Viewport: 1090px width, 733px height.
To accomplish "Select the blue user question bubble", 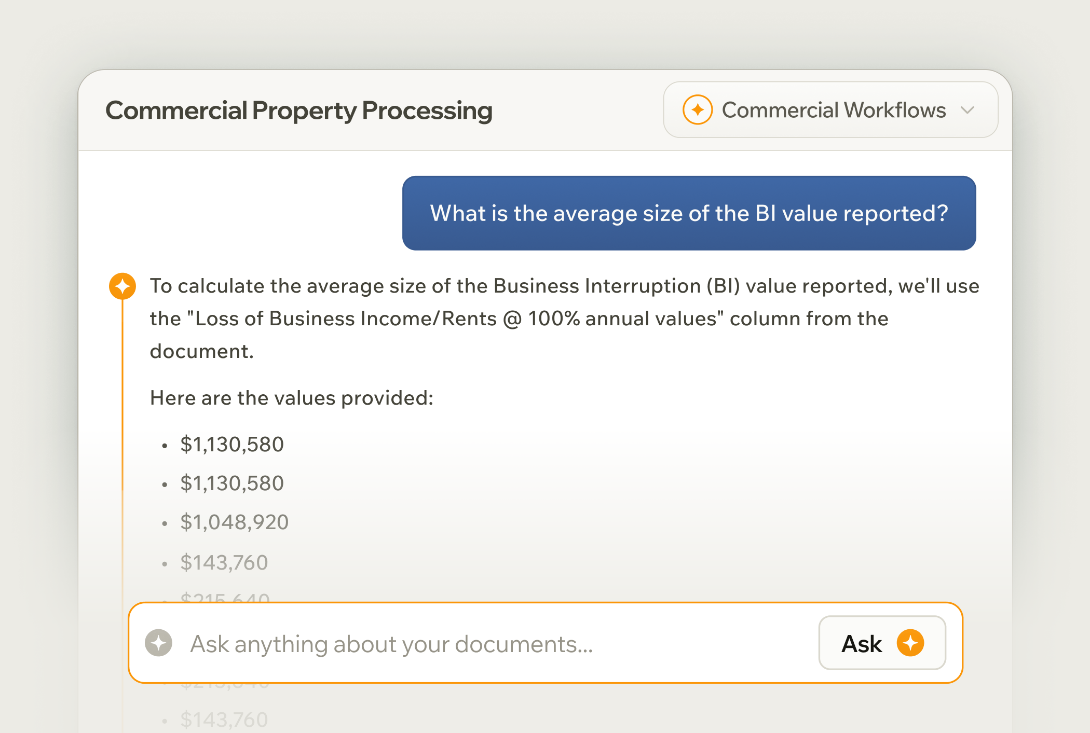I will point(689,213).
